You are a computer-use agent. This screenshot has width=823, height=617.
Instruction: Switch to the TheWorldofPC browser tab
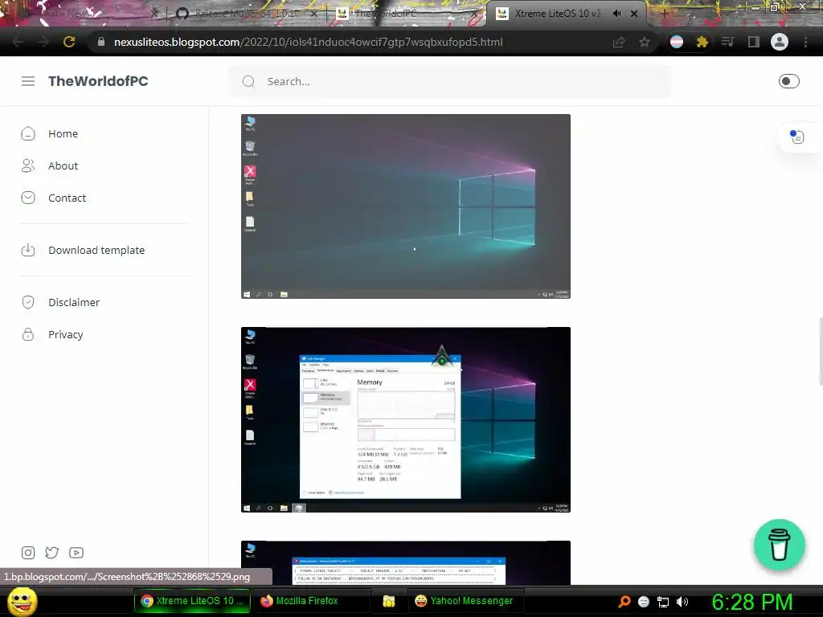(404, 14)
